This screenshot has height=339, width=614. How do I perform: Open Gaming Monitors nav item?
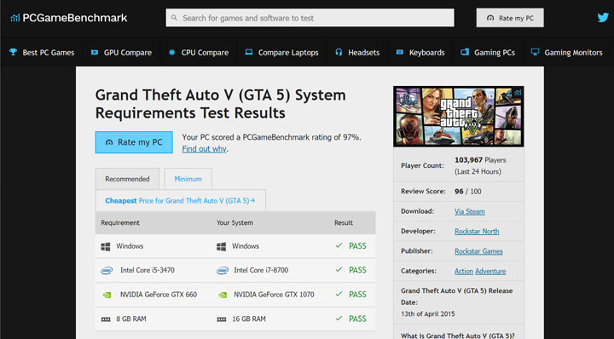[567, 52]
